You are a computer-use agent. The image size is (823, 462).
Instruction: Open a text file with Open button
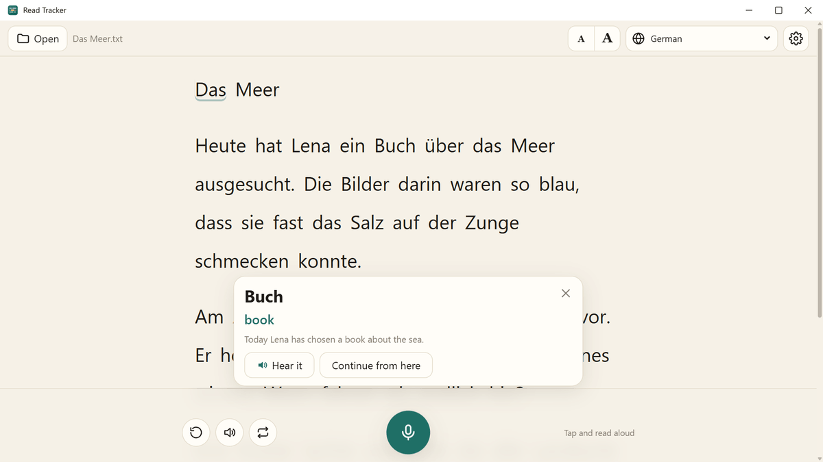pyautogui.click(x=38, y=39)
